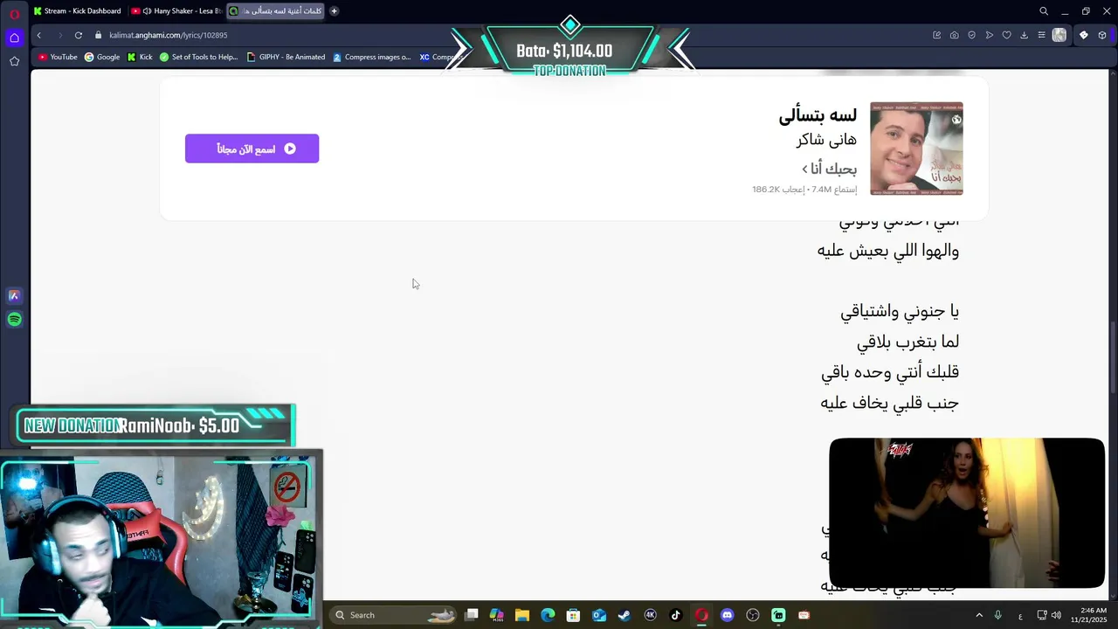Screen dimensions: 1118x629
Task: Open the Easy Setup sliders icon
Action: (x=1042, y=35)
